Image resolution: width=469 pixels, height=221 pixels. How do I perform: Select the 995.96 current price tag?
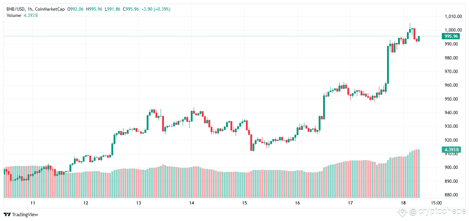tap(451, 36)
